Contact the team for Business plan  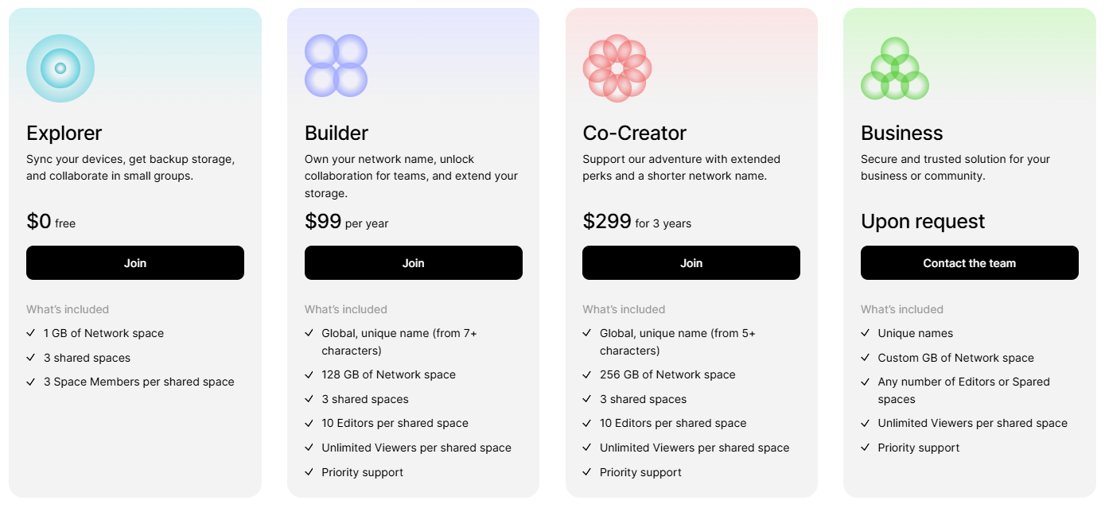(x=970, y=263)
